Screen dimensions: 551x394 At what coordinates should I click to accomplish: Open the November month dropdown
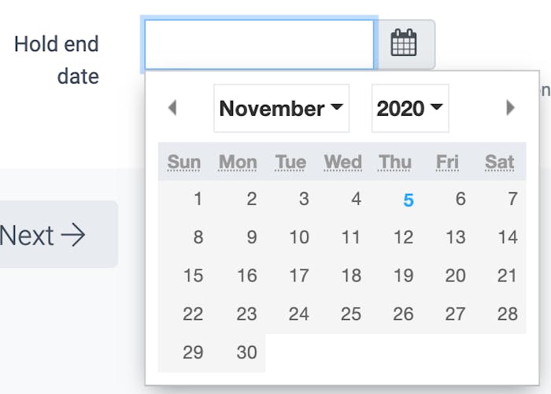tap(281, 108)
